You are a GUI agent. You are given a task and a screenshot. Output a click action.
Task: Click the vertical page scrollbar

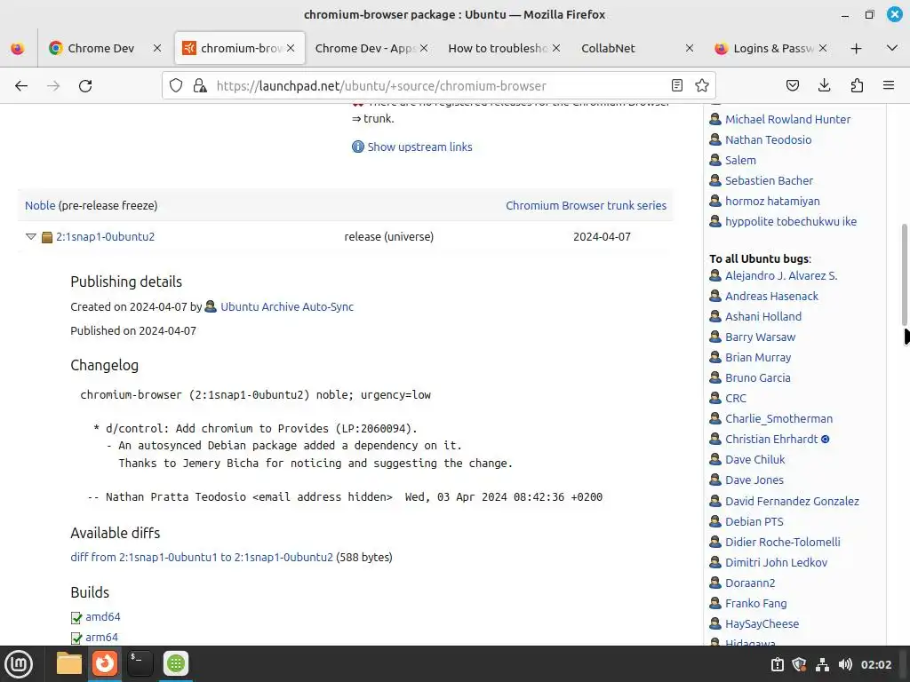(904, 275)
